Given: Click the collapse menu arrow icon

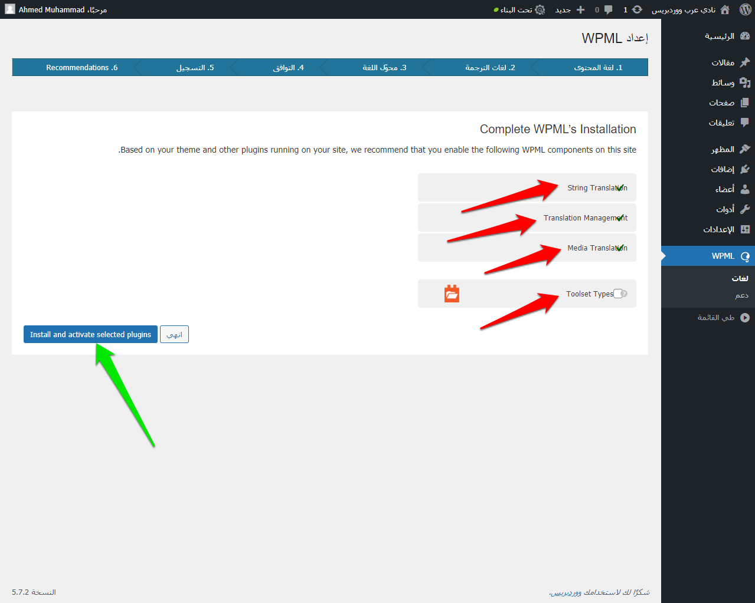Looking at the screenshot, I should 745,318.
